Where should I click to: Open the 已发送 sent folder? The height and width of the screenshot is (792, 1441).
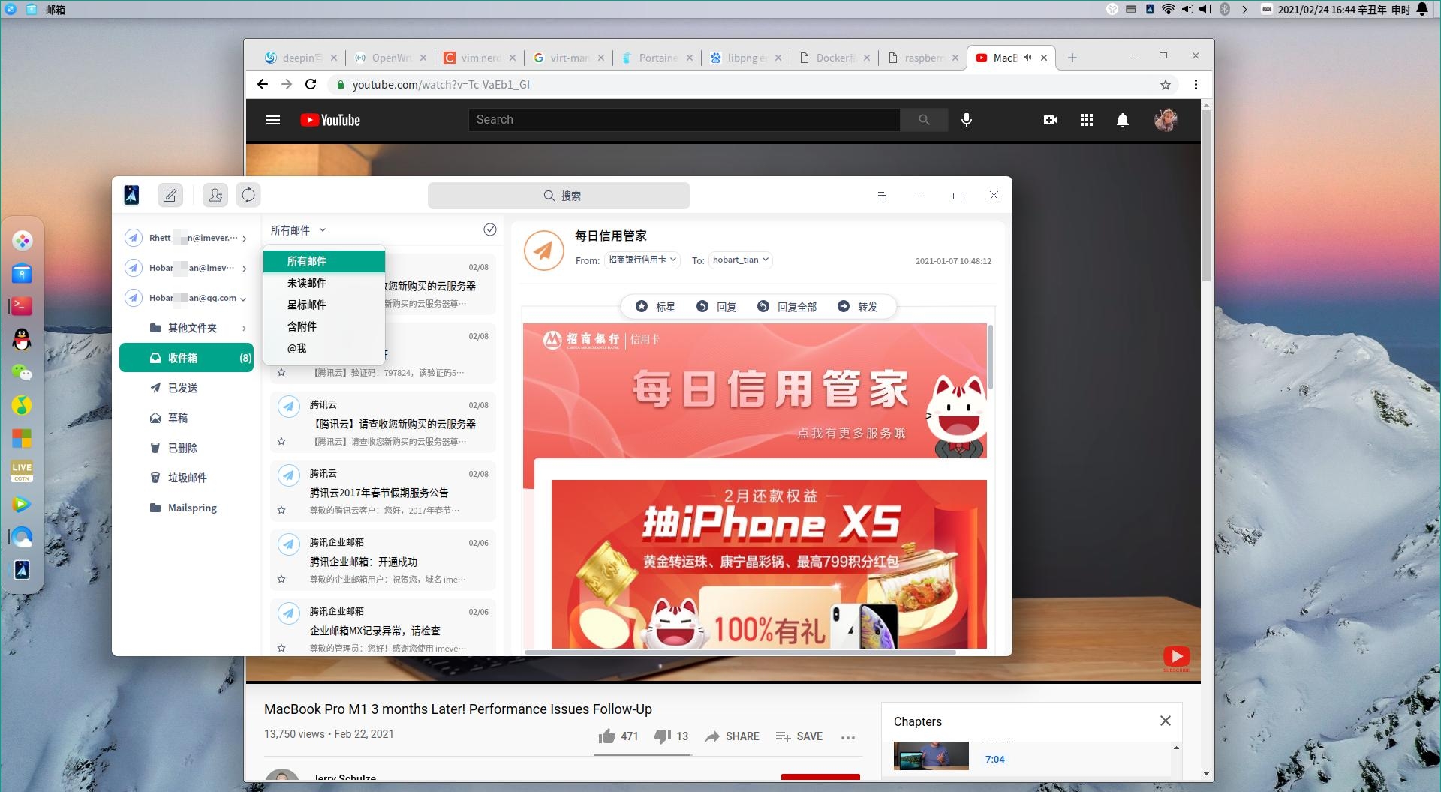(187, 388)
